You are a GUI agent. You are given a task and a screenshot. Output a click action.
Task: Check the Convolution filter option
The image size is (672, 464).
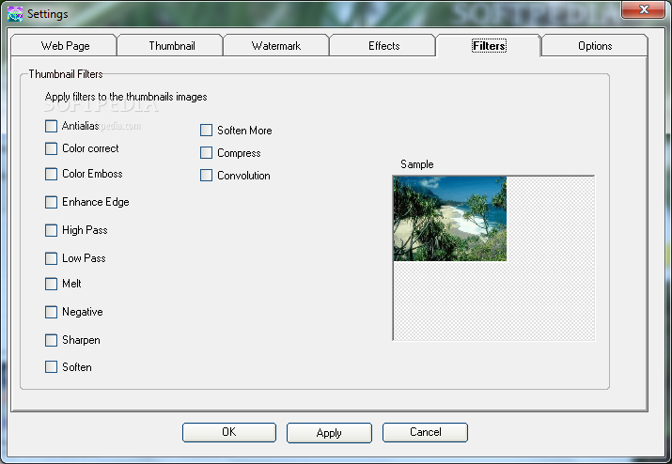point(206,176)
